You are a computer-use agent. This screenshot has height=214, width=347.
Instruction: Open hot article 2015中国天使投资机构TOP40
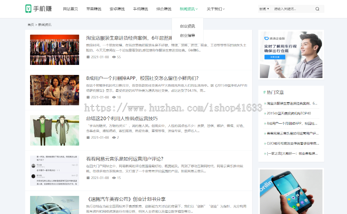click(x=289, y=113)
